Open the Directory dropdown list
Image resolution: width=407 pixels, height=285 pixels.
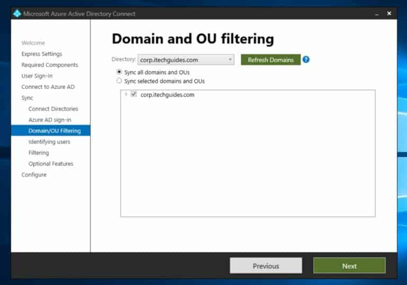tap(186, 60)
